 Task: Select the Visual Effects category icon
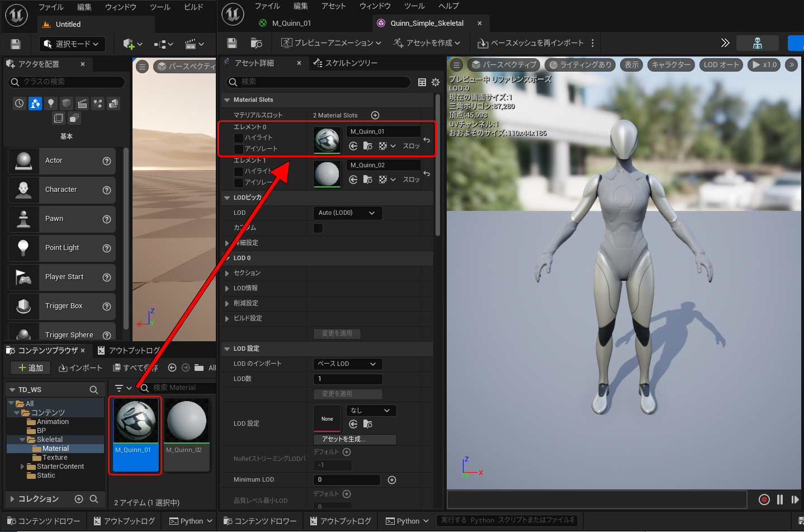(x=98, y=103)
